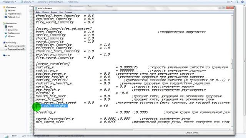Click Открыть button in Explorer toolbar
The width and height of the screenshot is (246, 138).
[26, 2]
